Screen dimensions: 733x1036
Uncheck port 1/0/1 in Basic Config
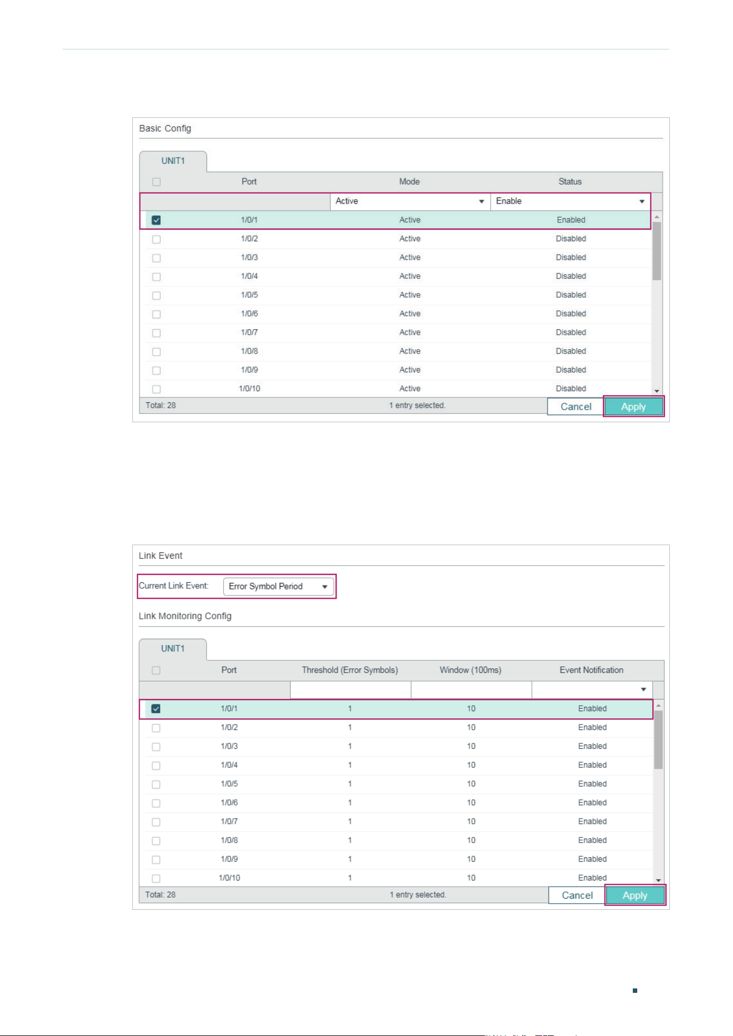(156, 220)
